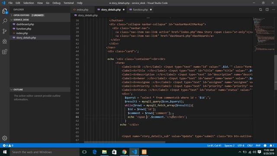Click the Ln 61, Col 41 position indicator
277x156 pixels.
pos(214,146)
